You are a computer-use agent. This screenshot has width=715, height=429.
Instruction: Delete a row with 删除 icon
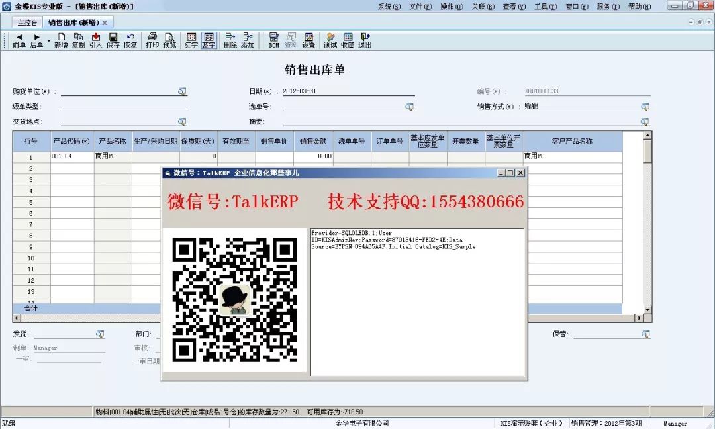[230, 40]
